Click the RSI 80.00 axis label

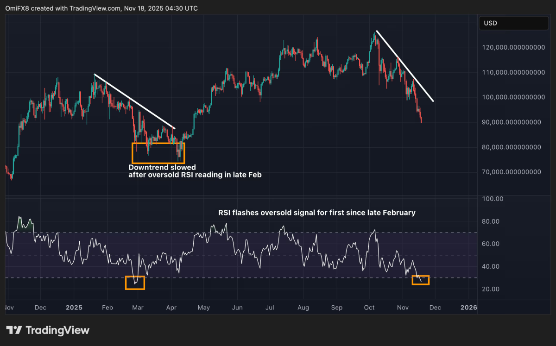click(493, 221)
